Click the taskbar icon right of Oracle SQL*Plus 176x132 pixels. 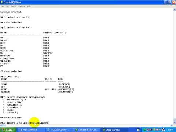(138, 130)
